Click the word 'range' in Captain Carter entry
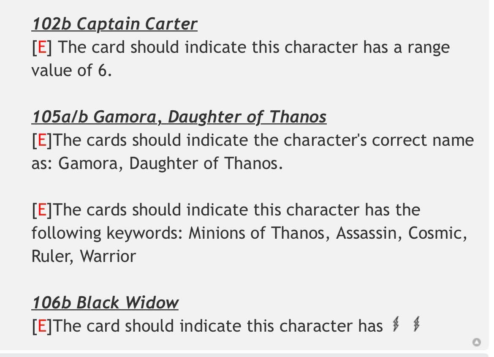Screen dimensions: 494x357 click(429, 48)
